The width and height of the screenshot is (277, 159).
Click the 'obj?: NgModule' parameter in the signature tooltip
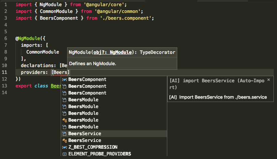point(112,52)
